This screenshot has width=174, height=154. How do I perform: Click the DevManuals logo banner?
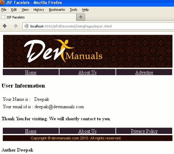(88, 51)
